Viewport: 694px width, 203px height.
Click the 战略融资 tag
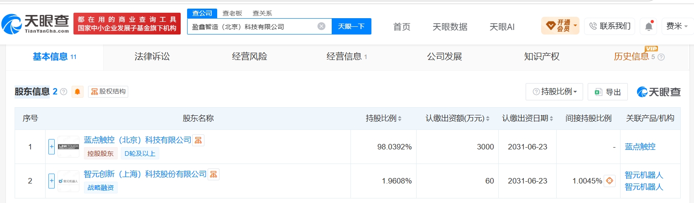[x=100, y=187]
